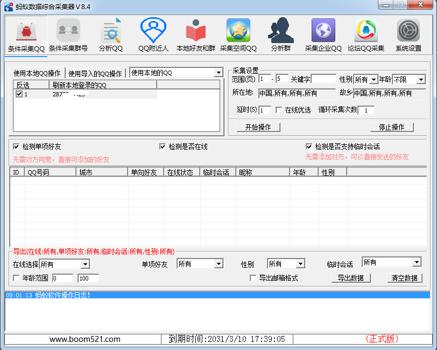The width and height of the screenshot is (437, 350).
Task: Enable the 年龄范围 checkbox
Action: tap(16, 278)
